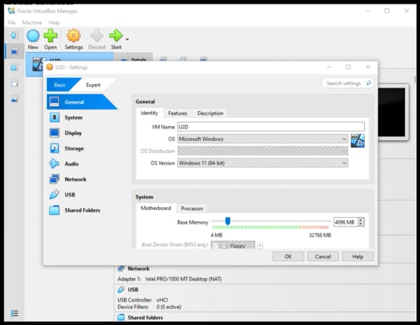Click the black VM preview thumbnail
The height and width of the screenshot is (325, 420).
(x=392, y=112)
